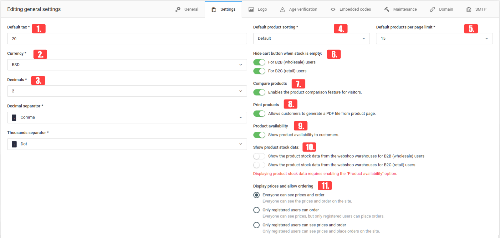This screenshot has width=500, height=238.
Task: Open the Embedded codes tab
Action: point(355,9)
